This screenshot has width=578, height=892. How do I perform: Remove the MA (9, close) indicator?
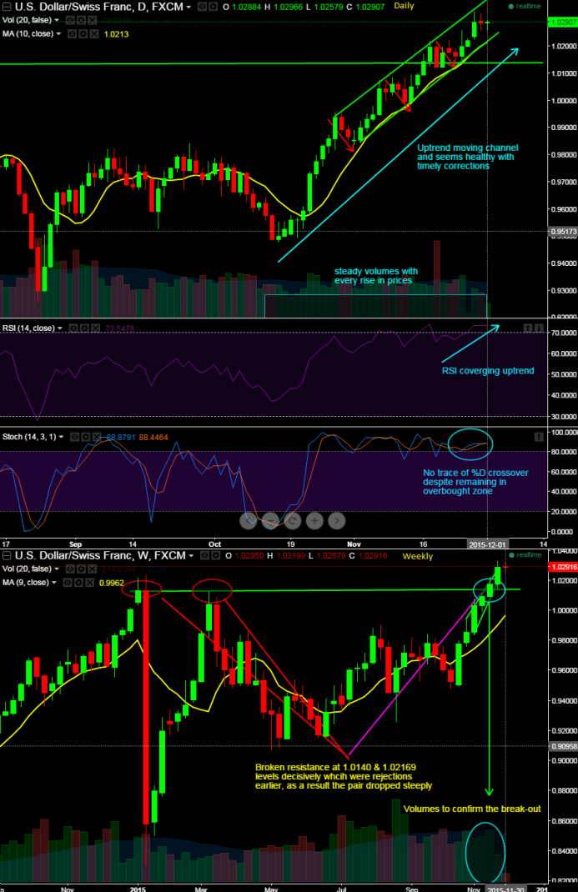coord(89,583)
